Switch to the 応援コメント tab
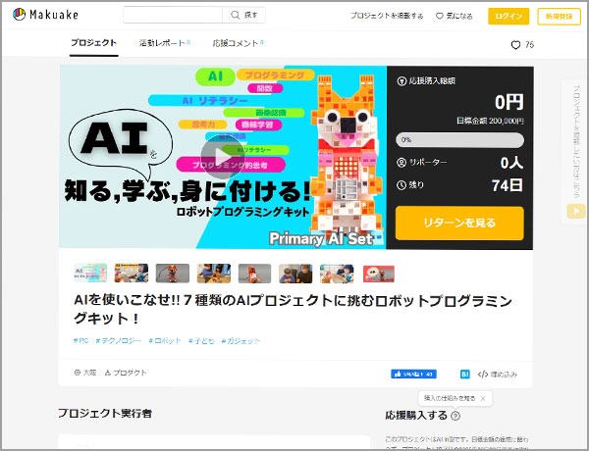The height and width of the screenshot is (451, 589). pos(237,43)
